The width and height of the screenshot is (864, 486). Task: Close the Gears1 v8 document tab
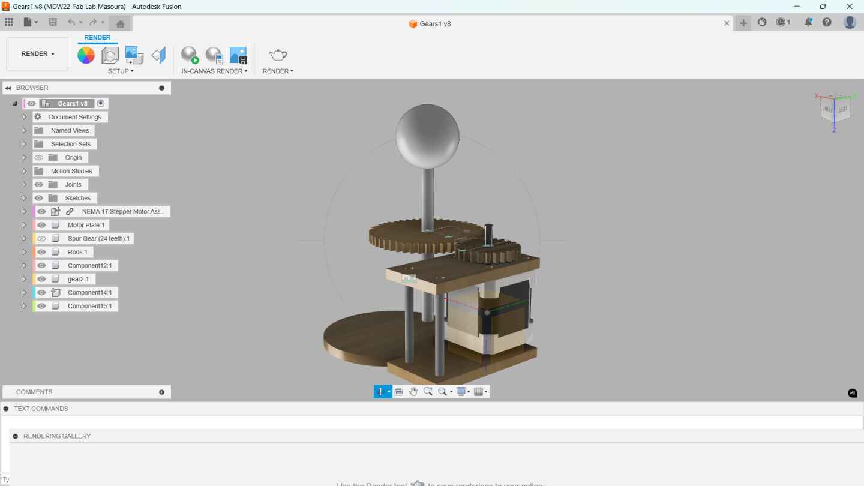(727, 23)
